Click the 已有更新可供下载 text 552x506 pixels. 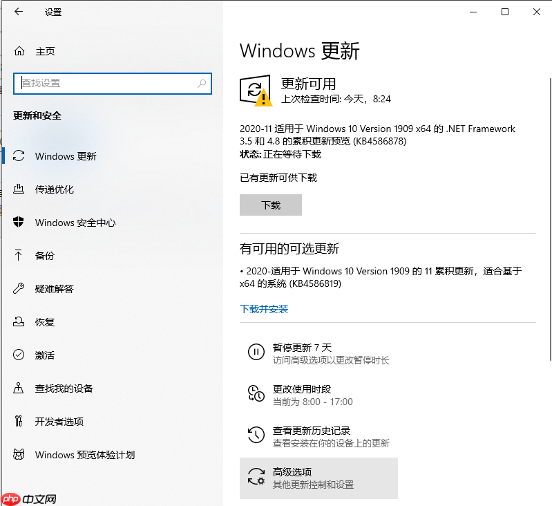tap(278, 178)
